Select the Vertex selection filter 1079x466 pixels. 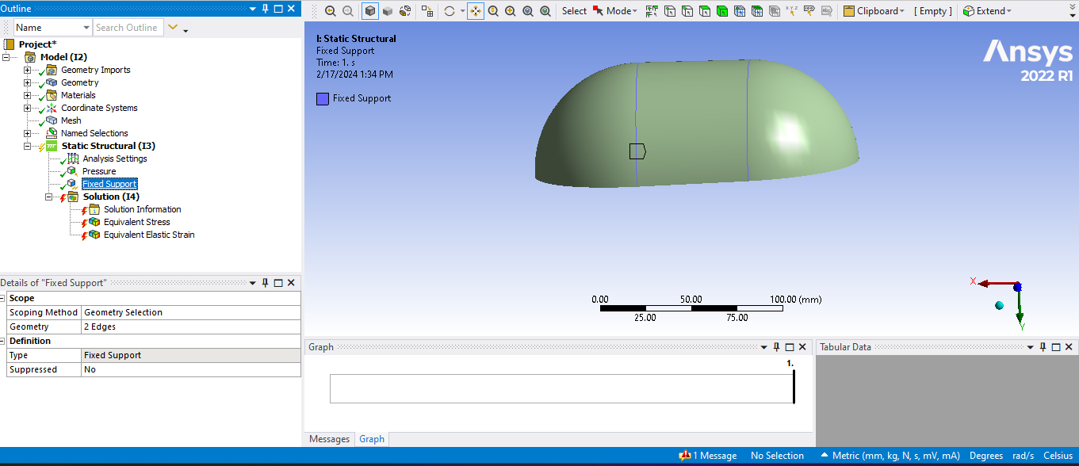tap(669, 11)
